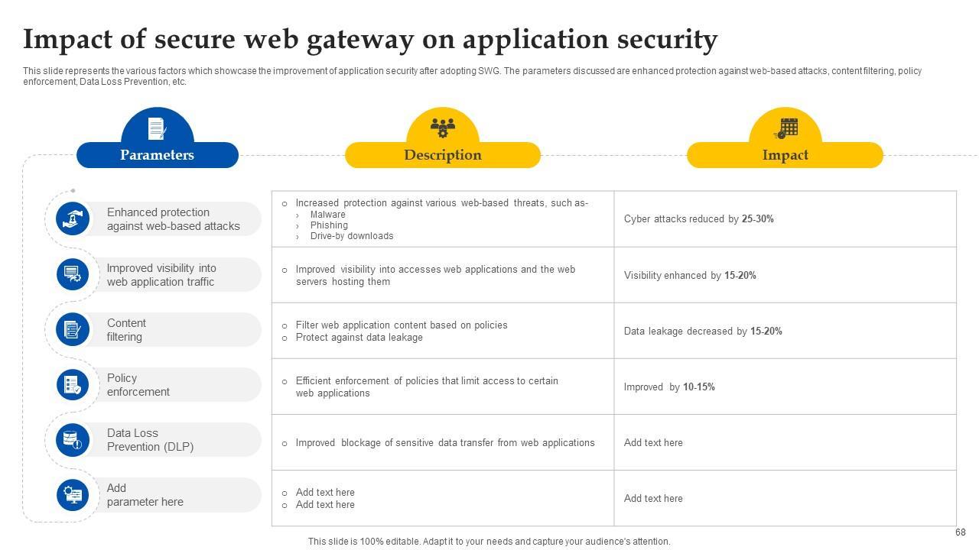The image size is (979, 550).
Task: Select the Improved visibility row icon
Action: (x=73, y=274)
